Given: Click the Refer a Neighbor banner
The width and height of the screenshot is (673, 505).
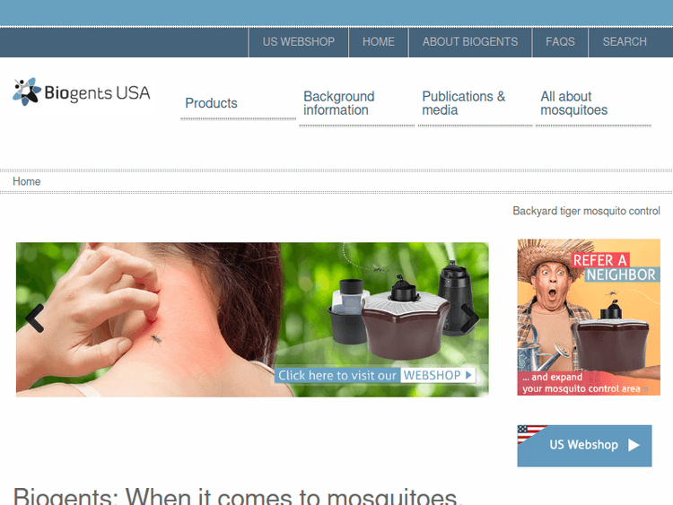Looking at the screenshot, I should click(589, 317).
